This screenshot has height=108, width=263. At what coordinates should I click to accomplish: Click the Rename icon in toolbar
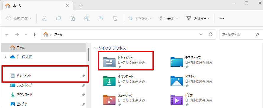pyautogui.click(x=87, y=18)
